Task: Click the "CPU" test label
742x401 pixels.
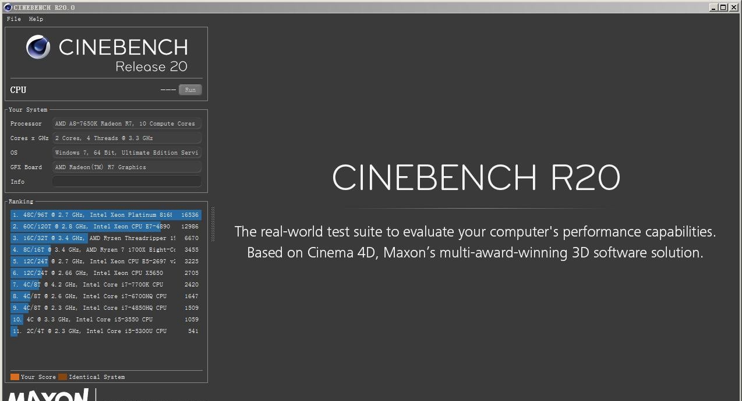Action: (x=18, y=89)
